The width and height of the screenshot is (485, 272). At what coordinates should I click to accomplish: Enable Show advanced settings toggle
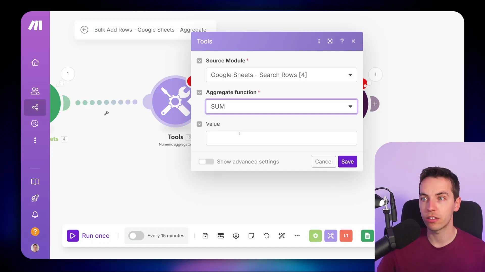[206, 162]
